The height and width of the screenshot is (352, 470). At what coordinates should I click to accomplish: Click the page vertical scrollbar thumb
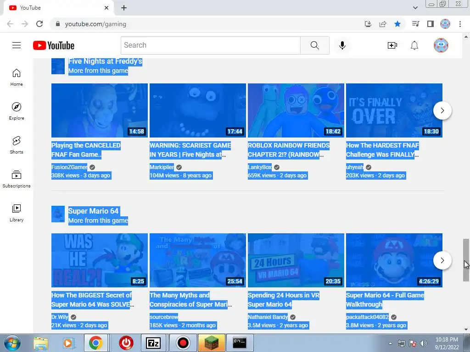466,260
